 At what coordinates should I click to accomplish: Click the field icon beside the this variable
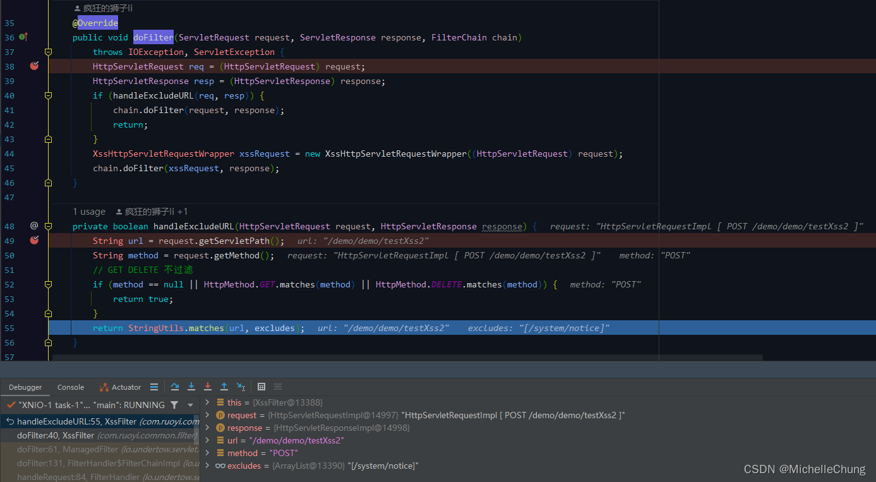[x=220, y=402]
